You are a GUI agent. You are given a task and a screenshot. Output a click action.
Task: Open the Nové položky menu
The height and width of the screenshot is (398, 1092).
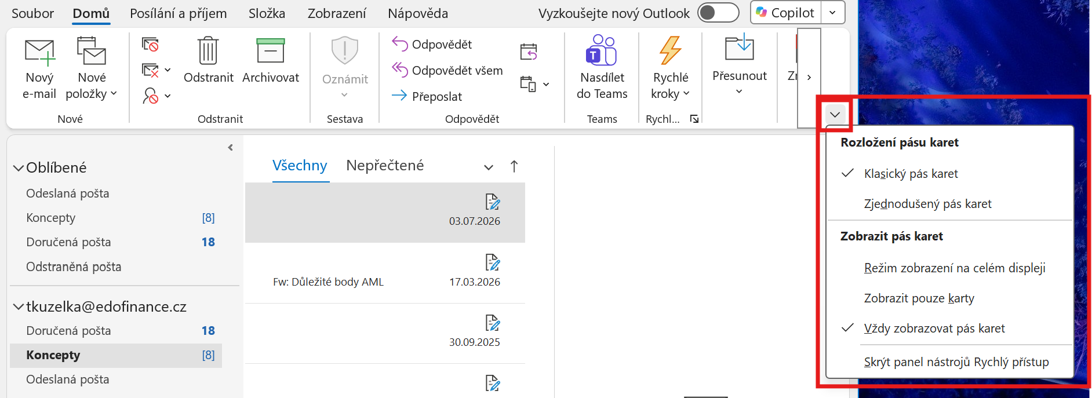pos(91,68)
